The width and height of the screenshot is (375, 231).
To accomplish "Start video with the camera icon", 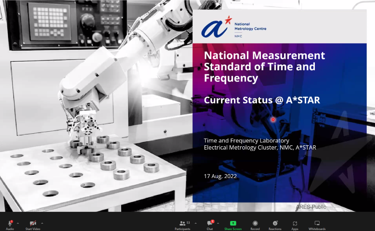I will click(x=33, y=223).
